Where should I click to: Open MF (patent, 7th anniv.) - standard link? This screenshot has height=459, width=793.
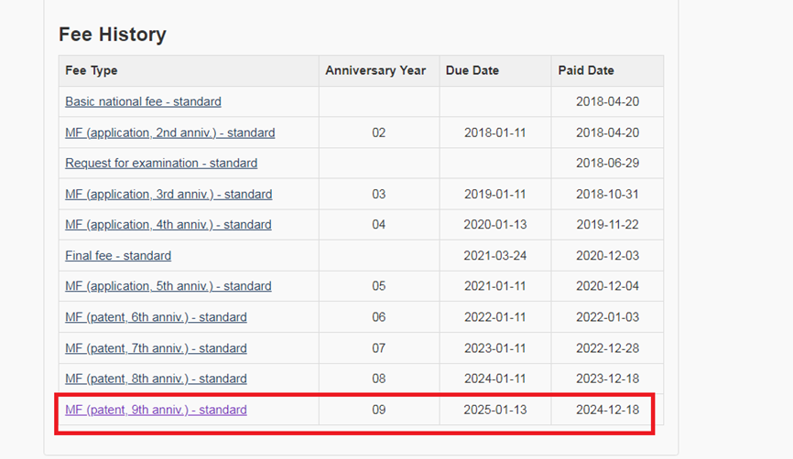coord(156,348)
